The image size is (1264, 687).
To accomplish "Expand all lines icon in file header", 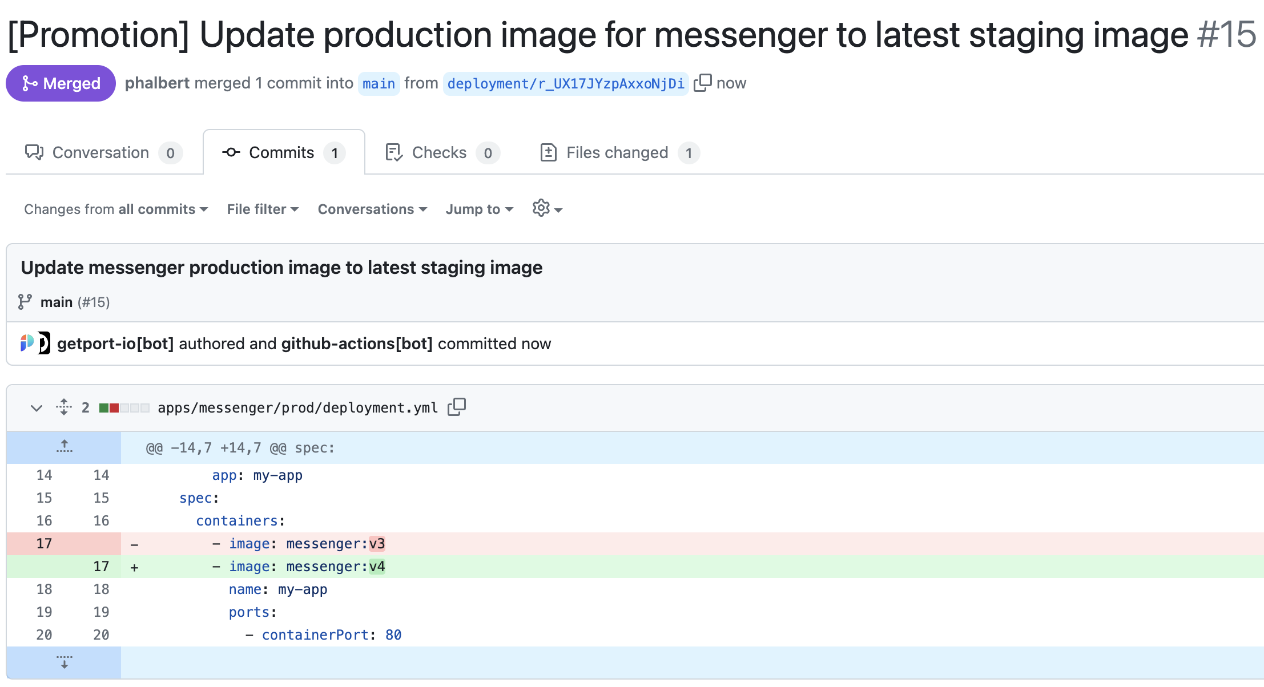I will [x=64, y=407].
